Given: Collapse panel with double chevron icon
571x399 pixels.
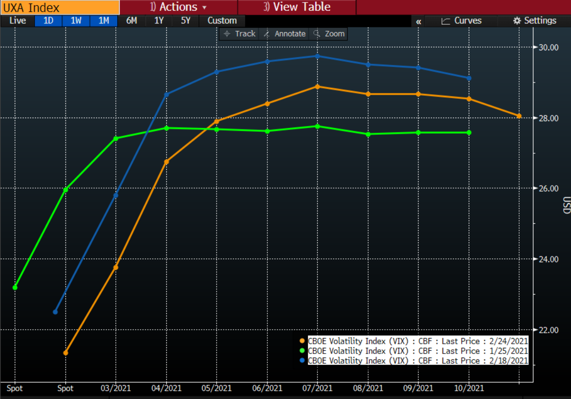Looking at the screenshot, I should coord(418,21).
